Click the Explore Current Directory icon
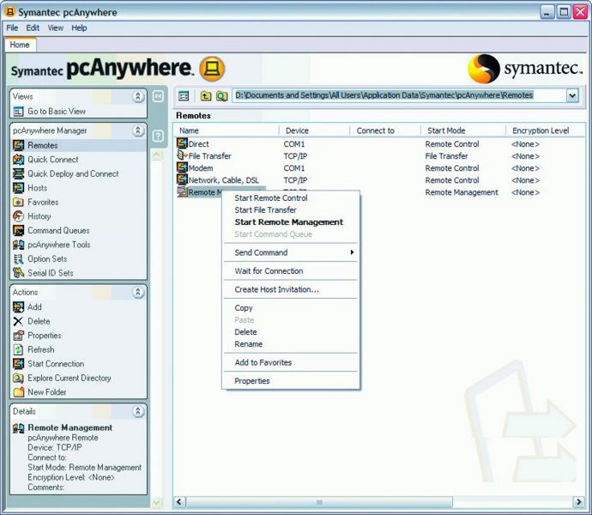Screen dimensions: 592x515 [x=19, y=378]
